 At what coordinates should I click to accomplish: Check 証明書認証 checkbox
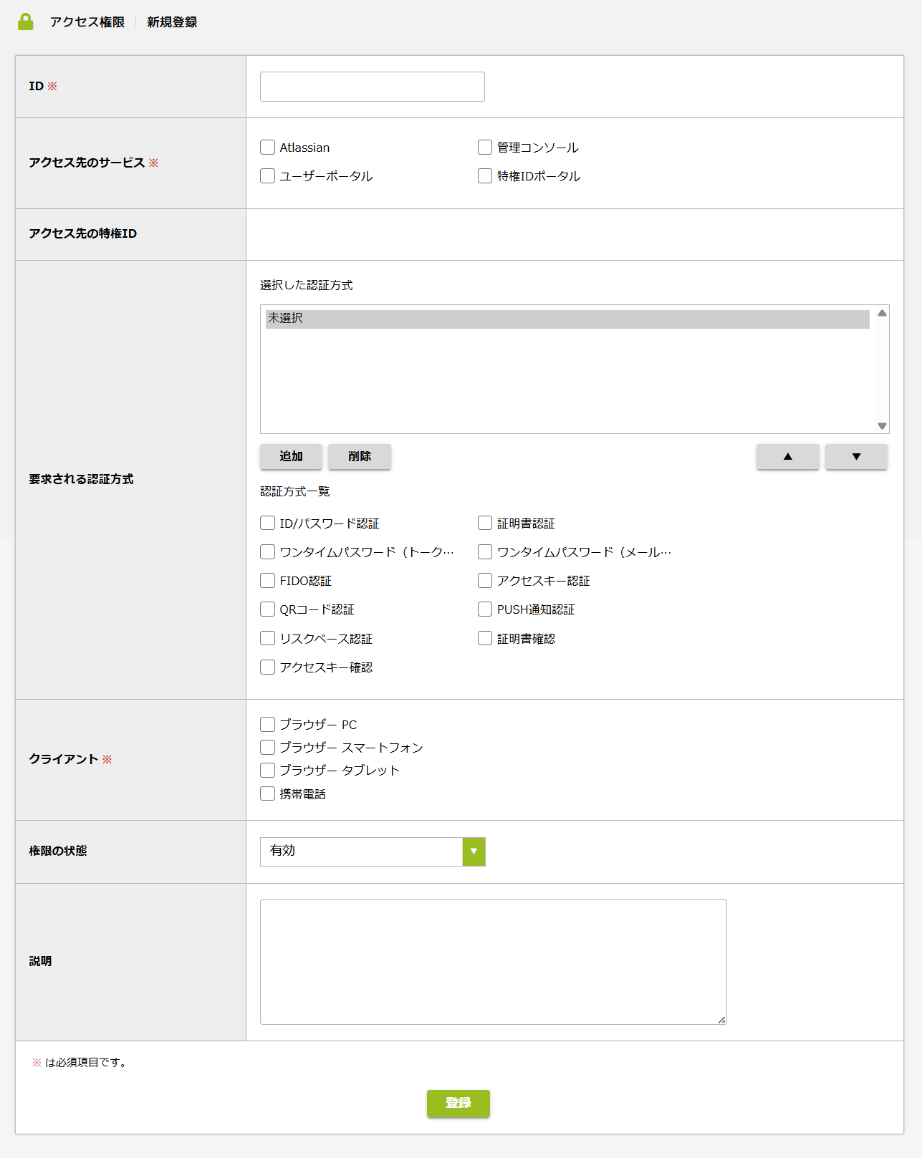485,523
